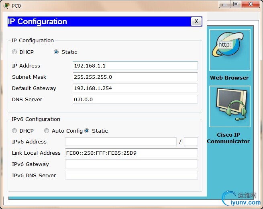Choose Auto Config under IPv6 Configuration
The width and height of the screenshot is (263, 209).
click(x=47, y=131)
